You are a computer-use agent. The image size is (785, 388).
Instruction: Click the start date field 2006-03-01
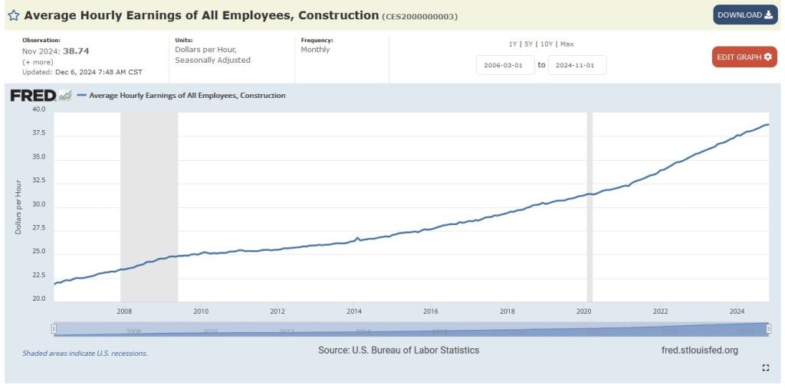(504, 65)
